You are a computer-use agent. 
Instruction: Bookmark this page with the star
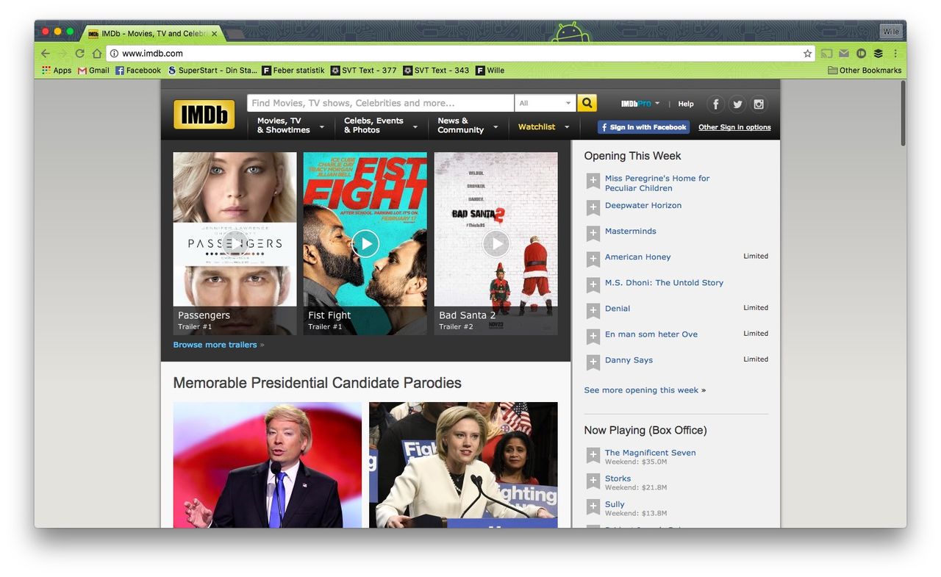pos(807,54)
